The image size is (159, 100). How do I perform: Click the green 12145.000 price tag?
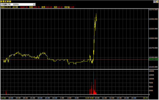coord(153,59)
